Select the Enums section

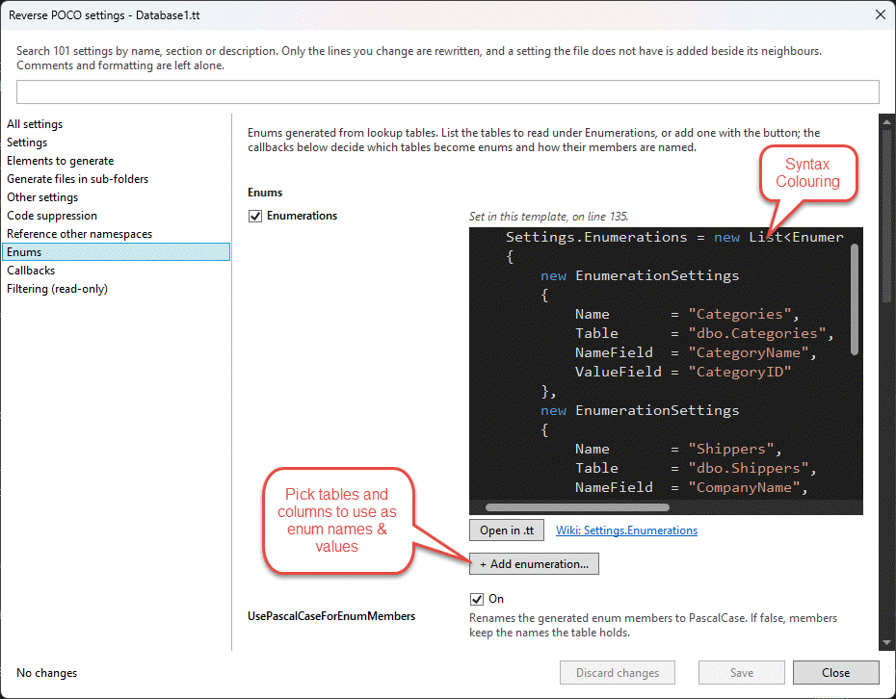[116, 252]
